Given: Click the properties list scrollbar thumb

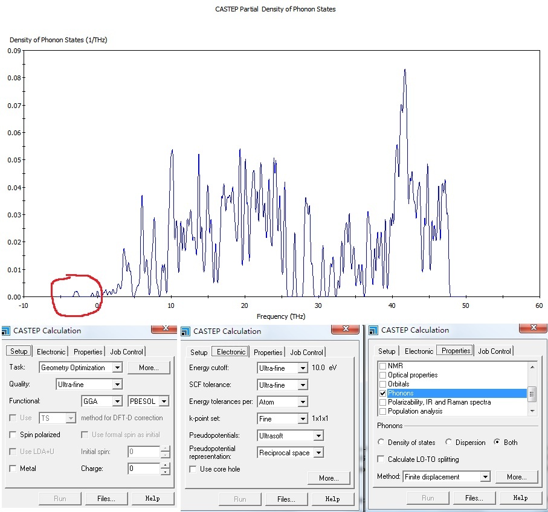Looking at the screenshot, I should [x=532, y=394].
